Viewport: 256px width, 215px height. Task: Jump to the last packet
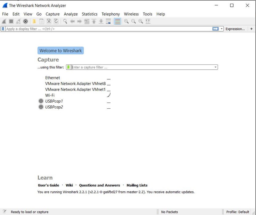[x=101, y=21]
